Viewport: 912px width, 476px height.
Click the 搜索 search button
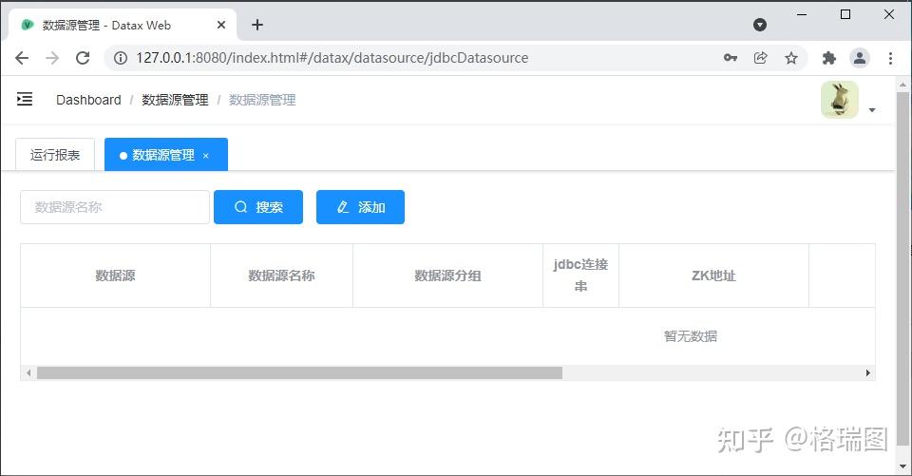[x=258, y=207]
